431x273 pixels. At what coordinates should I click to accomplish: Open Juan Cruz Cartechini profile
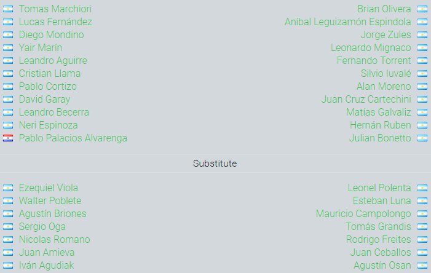[366, 99]
